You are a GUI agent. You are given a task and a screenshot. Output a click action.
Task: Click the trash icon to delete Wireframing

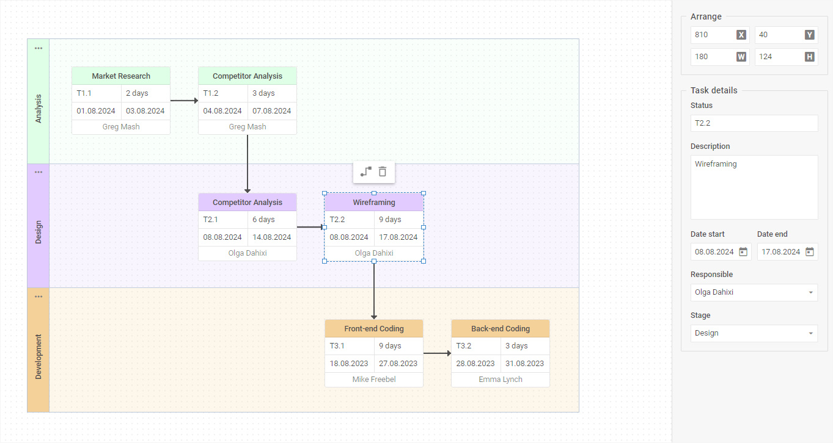click(x=383, y=172)
